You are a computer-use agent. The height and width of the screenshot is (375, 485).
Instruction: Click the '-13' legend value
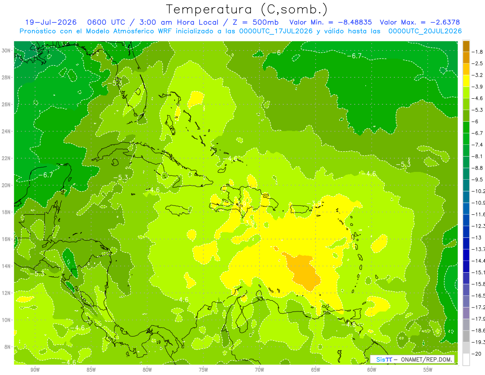click(x=476, y=237)
